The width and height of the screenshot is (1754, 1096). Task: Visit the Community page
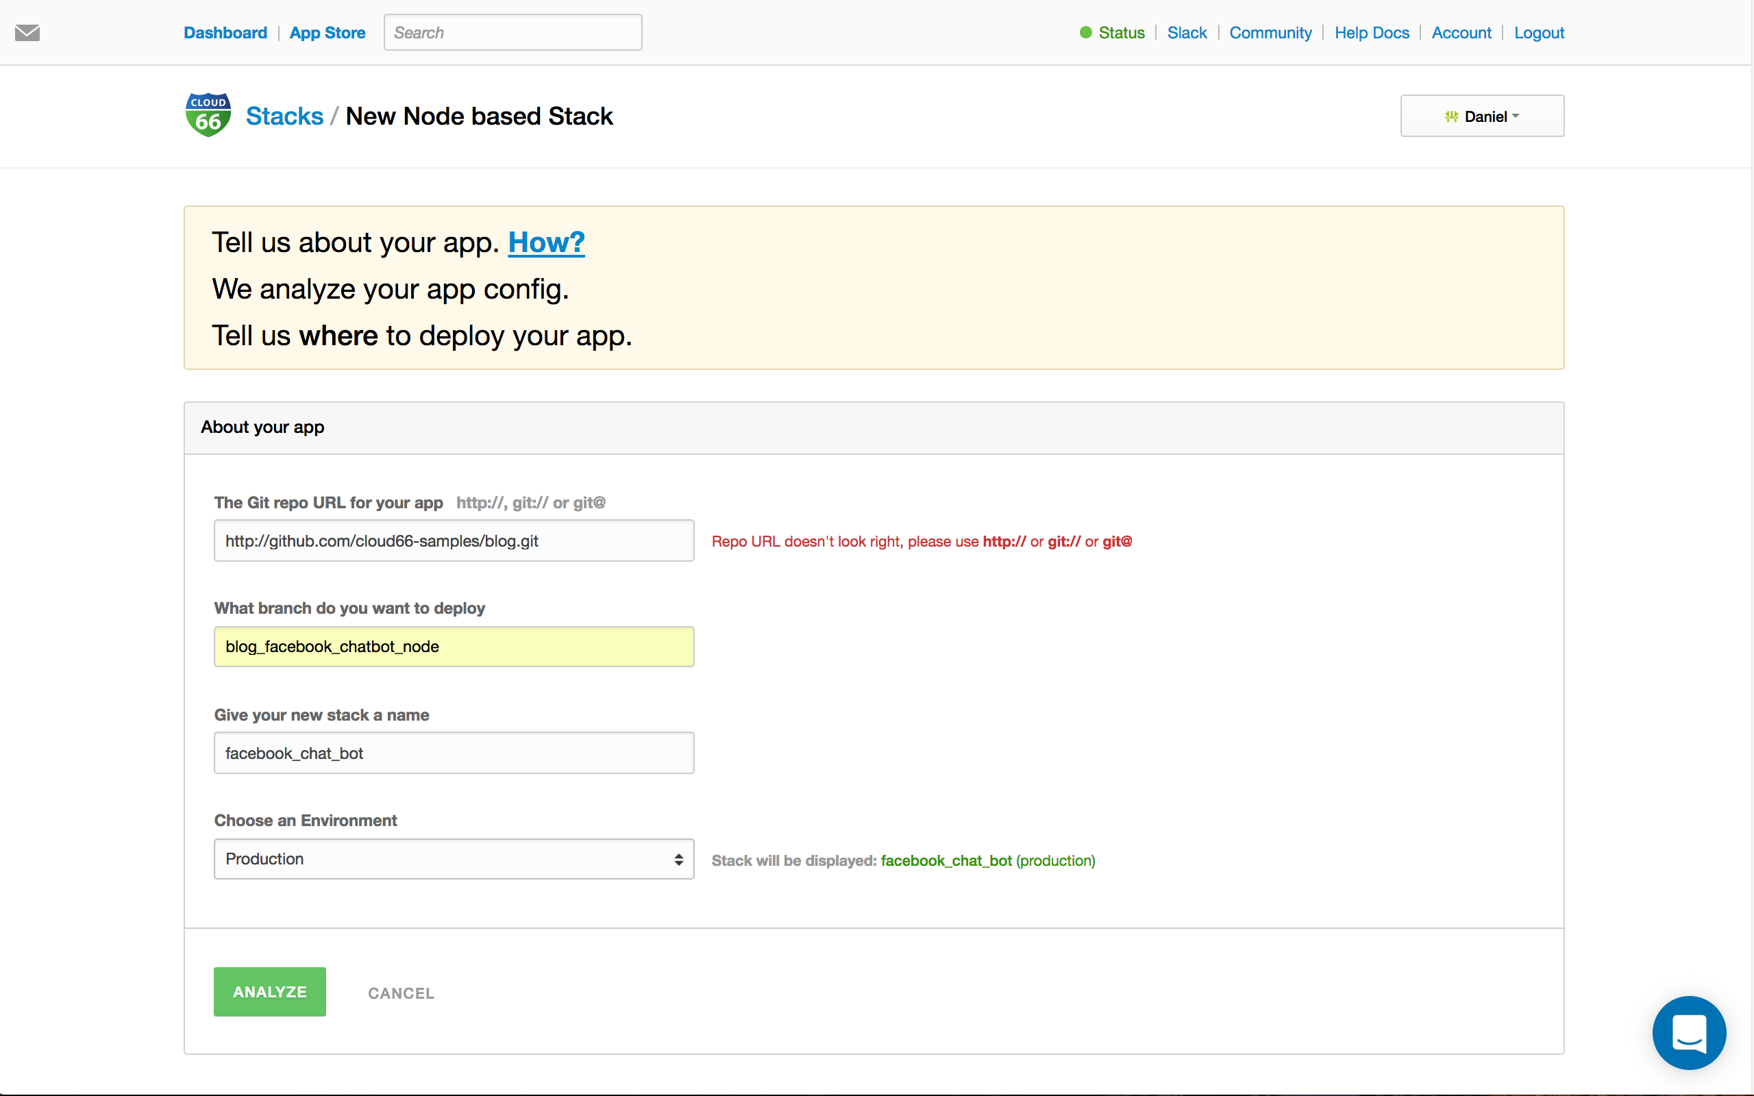click(1270, 33)
